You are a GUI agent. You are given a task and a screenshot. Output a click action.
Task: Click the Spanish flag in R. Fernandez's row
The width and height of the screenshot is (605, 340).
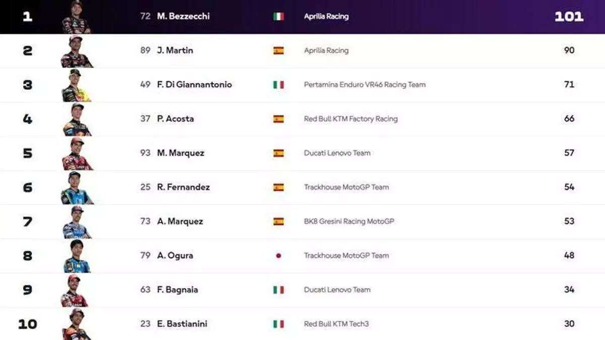coord(278,187)
